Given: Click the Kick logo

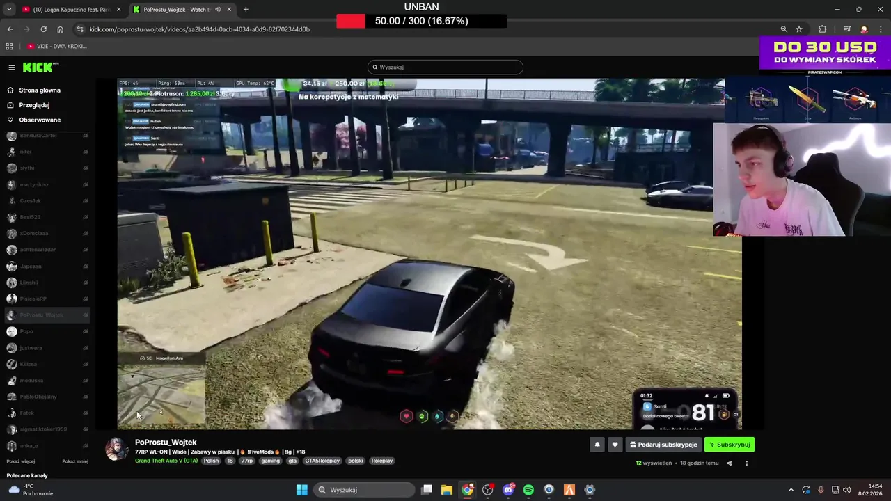Looking at the screenshot, I should pyautogui.click(x=40, y=67).
